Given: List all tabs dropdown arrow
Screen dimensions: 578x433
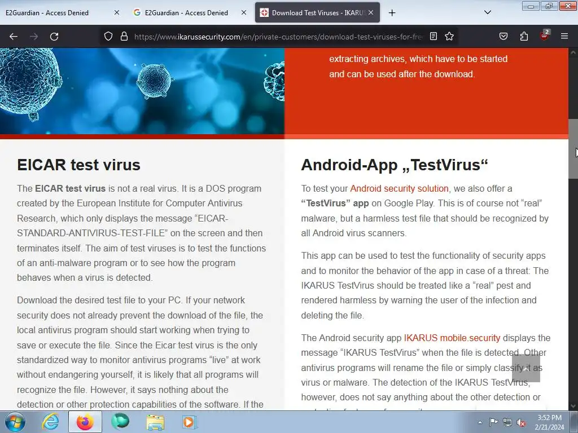Looking at the screenshot, I should [487, 12].
